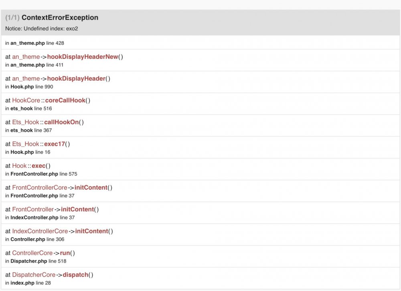This screenshot has height=291, width=401.
Task: Click the ControllerCore class name
Action: pyautogui.click(x=32, y=253)
